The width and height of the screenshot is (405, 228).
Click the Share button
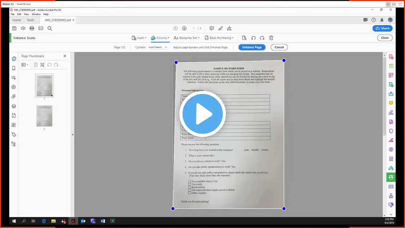click(x=383, y=28)
